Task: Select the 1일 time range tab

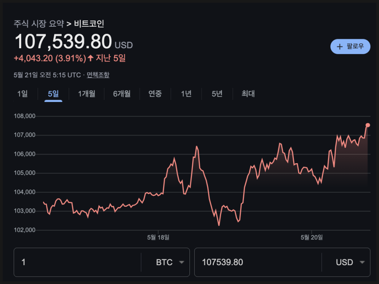Action: coord(22,94)
